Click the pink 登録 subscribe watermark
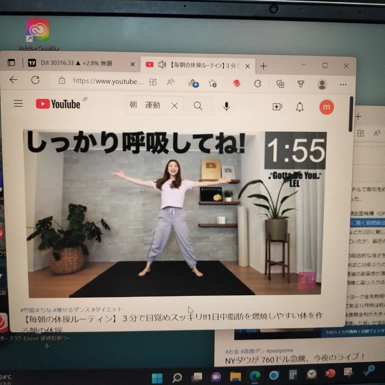385x385 pixels. pos(307,280)
